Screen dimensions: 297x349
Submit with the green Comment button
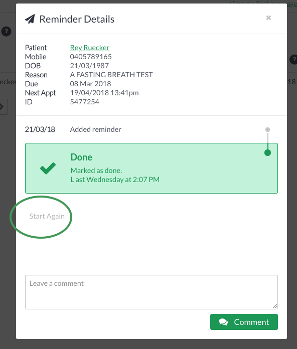pyautogui.click(x=244, y=322)
